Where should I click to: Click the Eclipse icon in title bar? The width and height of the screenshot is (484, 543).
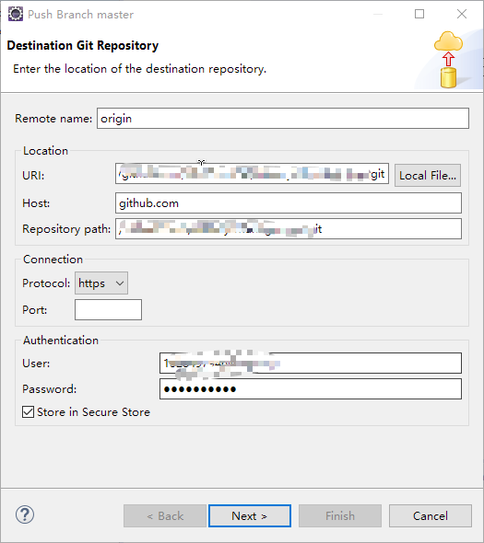pos(16,14)
